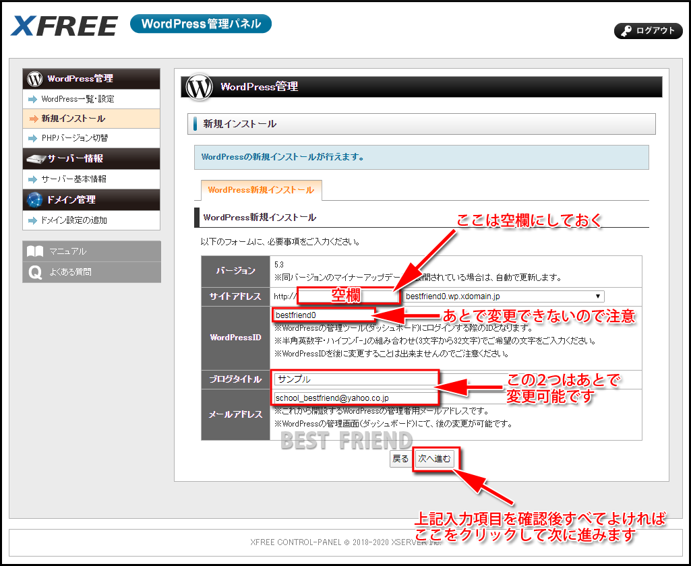
Task: Click arrow icon next to PHPバージョン切替
Action: (32, 138)
